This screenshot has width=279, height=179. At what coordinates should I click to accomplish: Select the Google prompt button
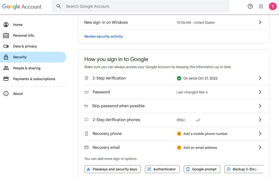point(202,169)
